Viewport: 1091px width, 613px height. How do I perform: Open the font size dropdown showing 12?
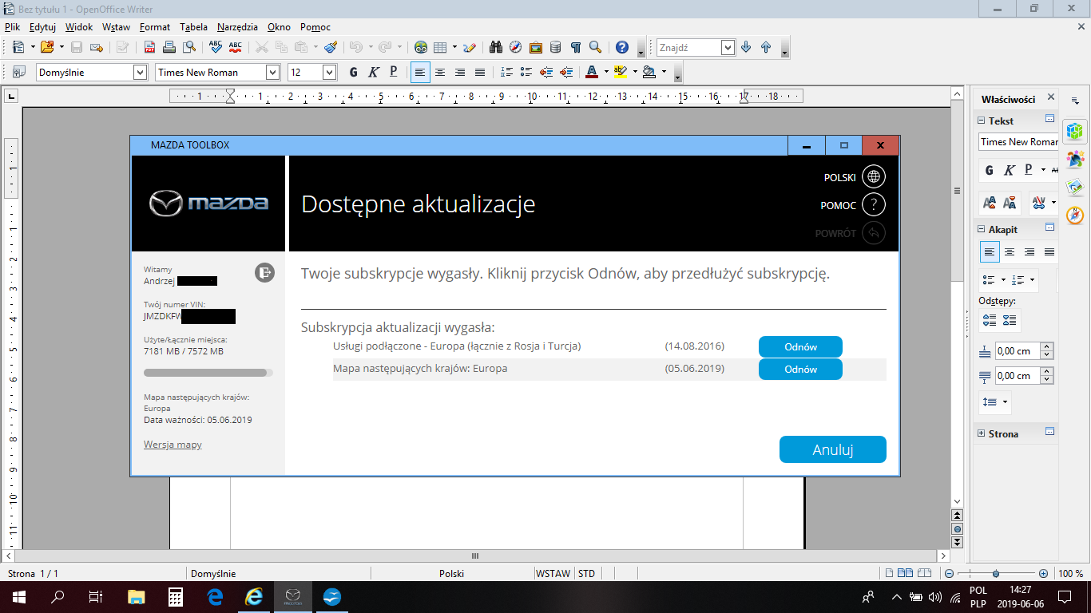point(329,73)
